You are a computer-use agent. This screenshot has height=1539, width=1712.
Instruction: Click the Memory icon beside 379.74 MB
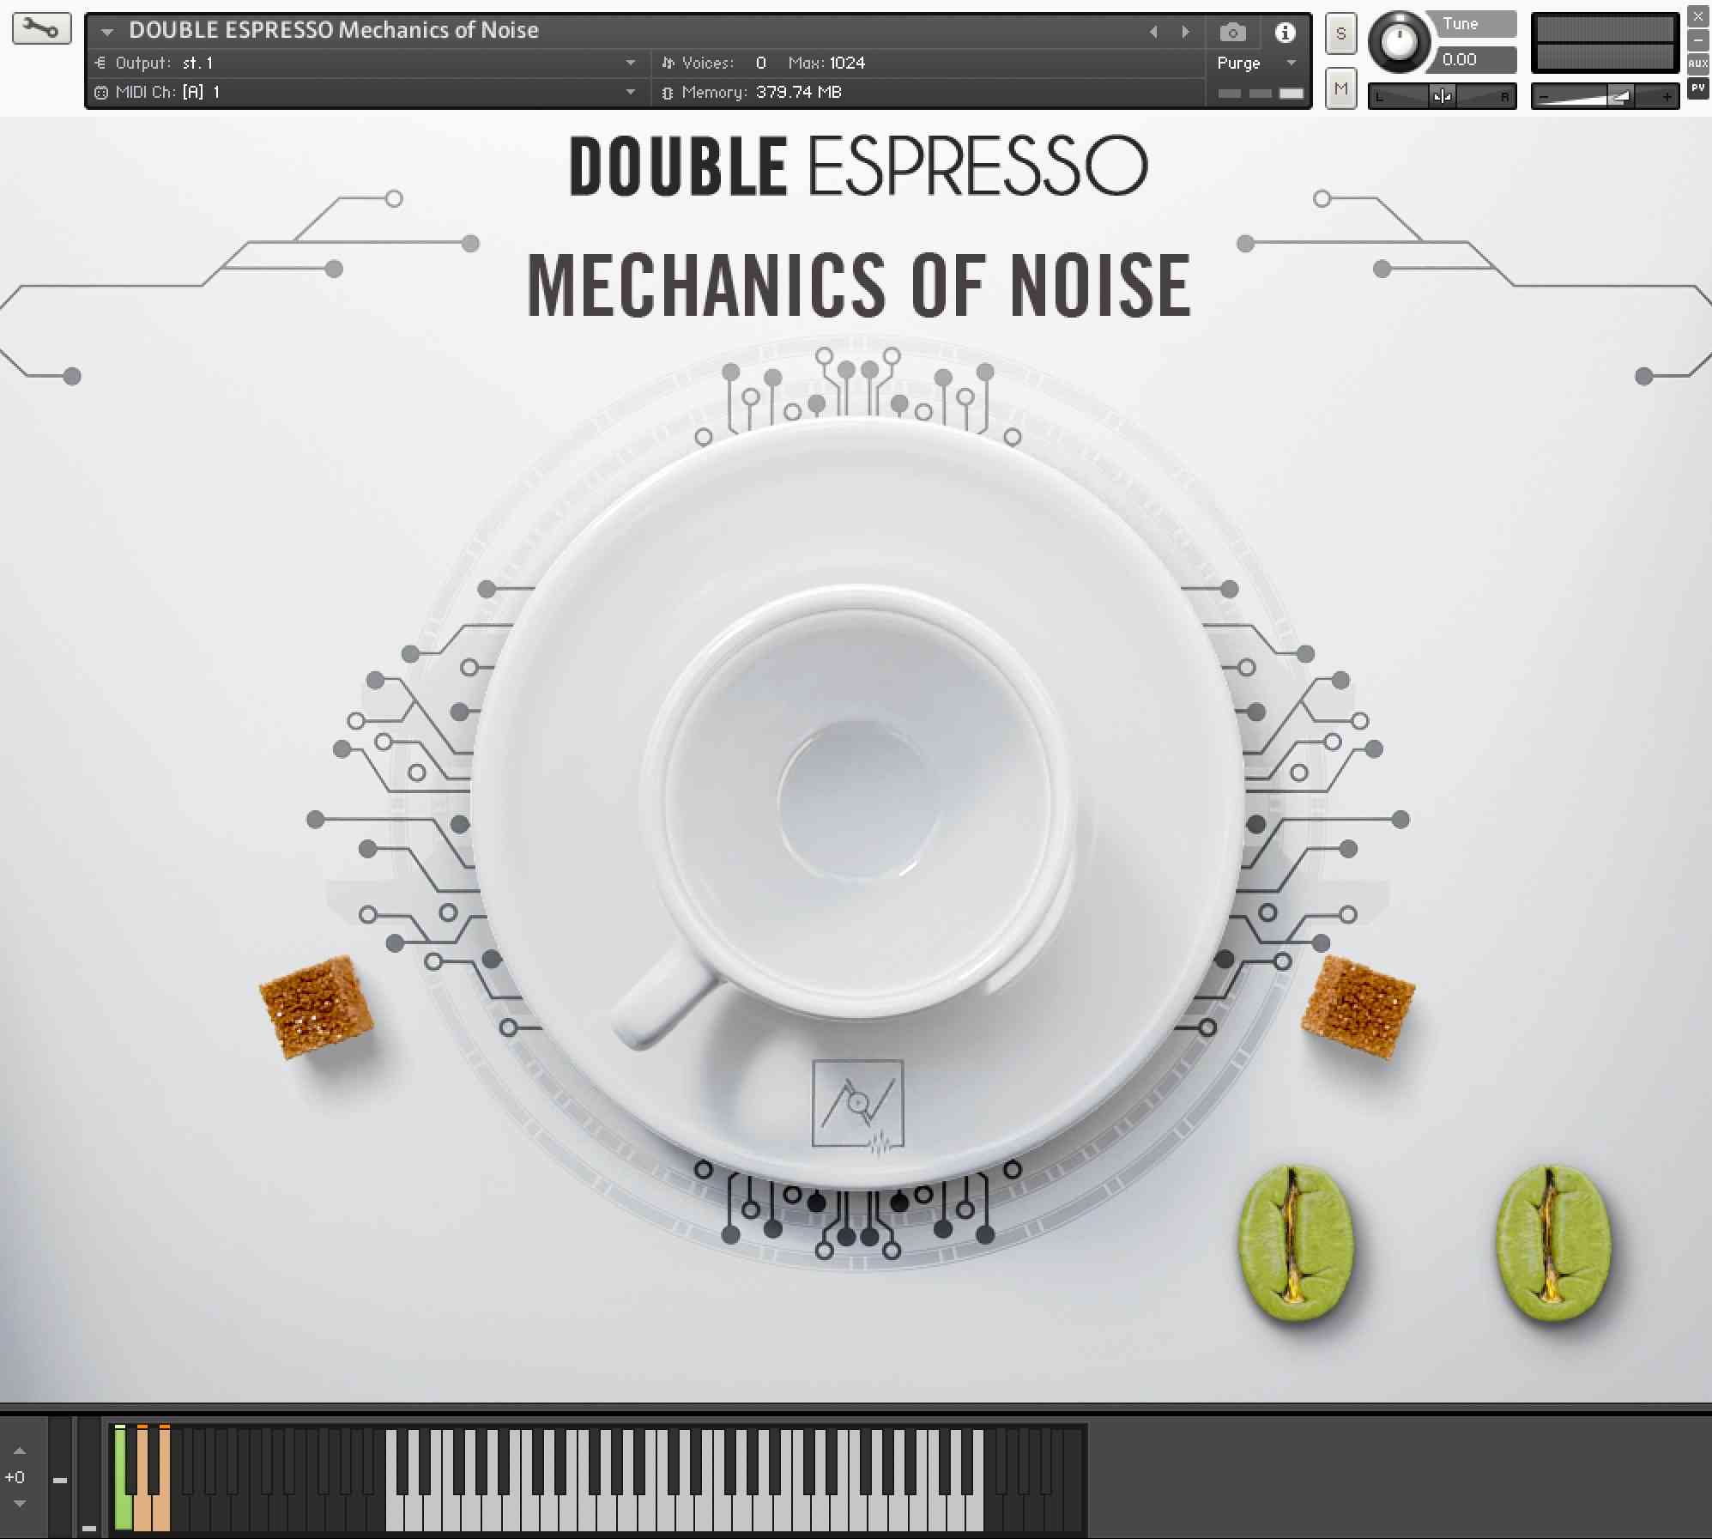668,92
